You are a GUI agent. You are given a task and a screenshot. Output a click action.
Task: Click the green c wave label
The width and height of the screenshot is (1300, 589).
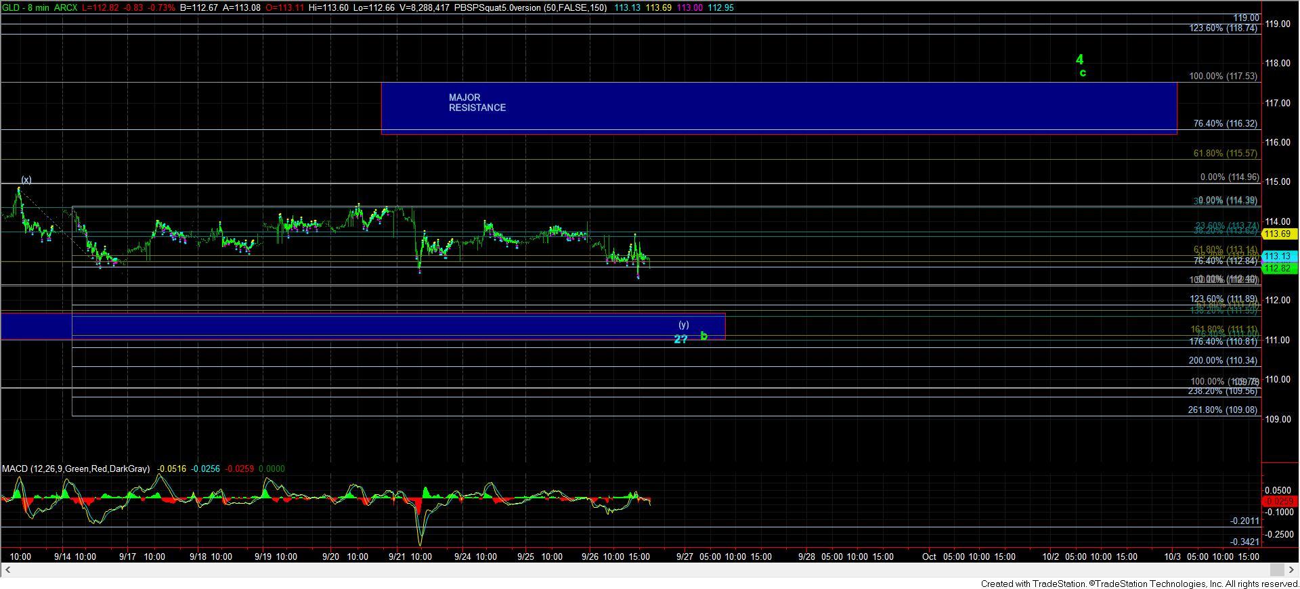pyautogui.click(x=1083, y=73)
